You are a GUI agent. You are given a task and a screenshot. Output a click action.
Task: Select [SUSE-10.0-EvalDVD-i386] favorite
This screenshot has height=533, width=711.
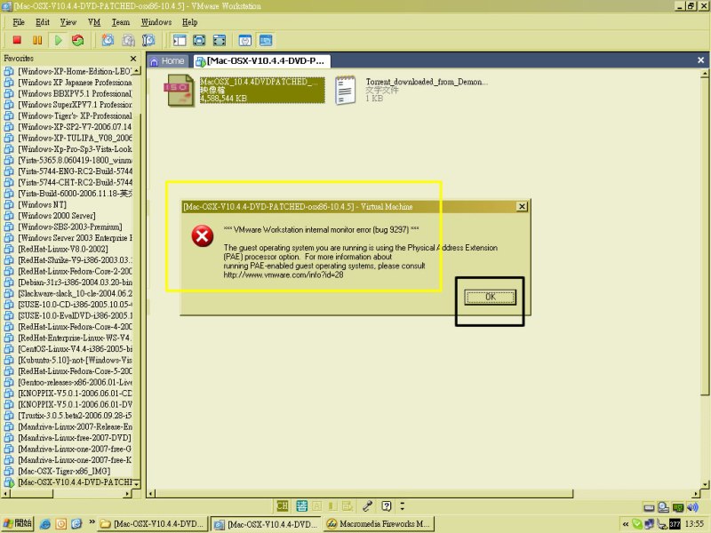[68, 315]
